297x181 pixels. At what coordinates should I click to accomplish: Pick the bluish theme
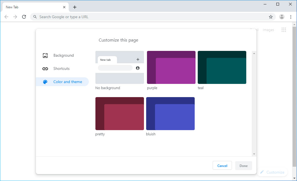coord(170,114)
